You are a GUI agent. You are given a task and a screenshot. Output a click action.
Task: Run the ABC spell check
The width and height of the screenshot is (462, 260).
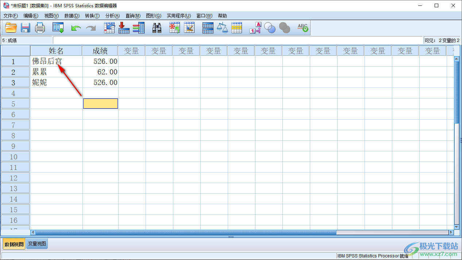[x=303, y=28]
